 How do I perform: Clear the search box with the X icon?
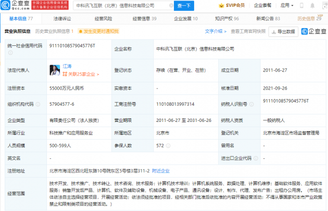[x=171, y=5]
